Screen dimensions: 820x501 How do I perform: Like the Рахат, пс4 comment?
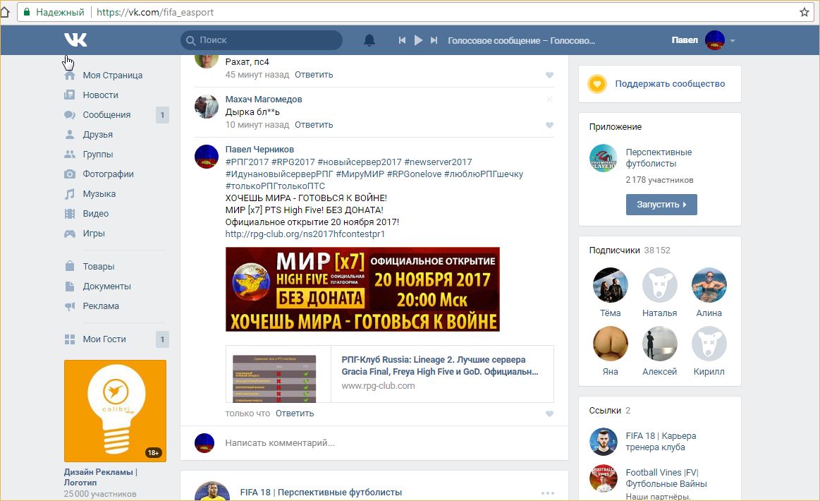pos(549,75)
